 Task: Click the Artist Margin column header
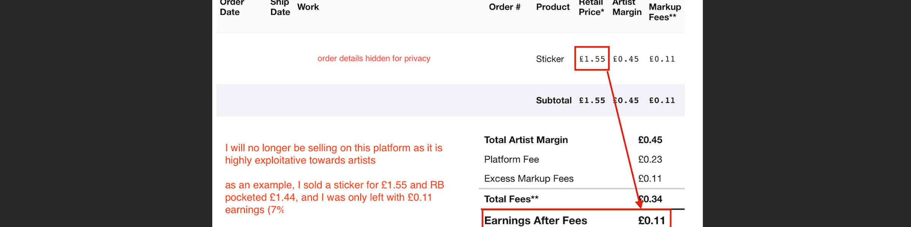click(627, 8)
